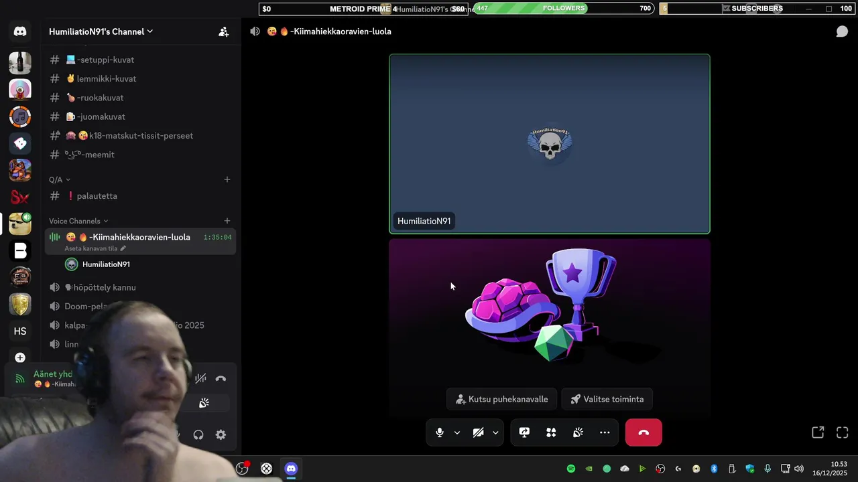Open the doge avatar server icon
The height and width of the screenshot is (482, 858).
[x=20, y=224]
